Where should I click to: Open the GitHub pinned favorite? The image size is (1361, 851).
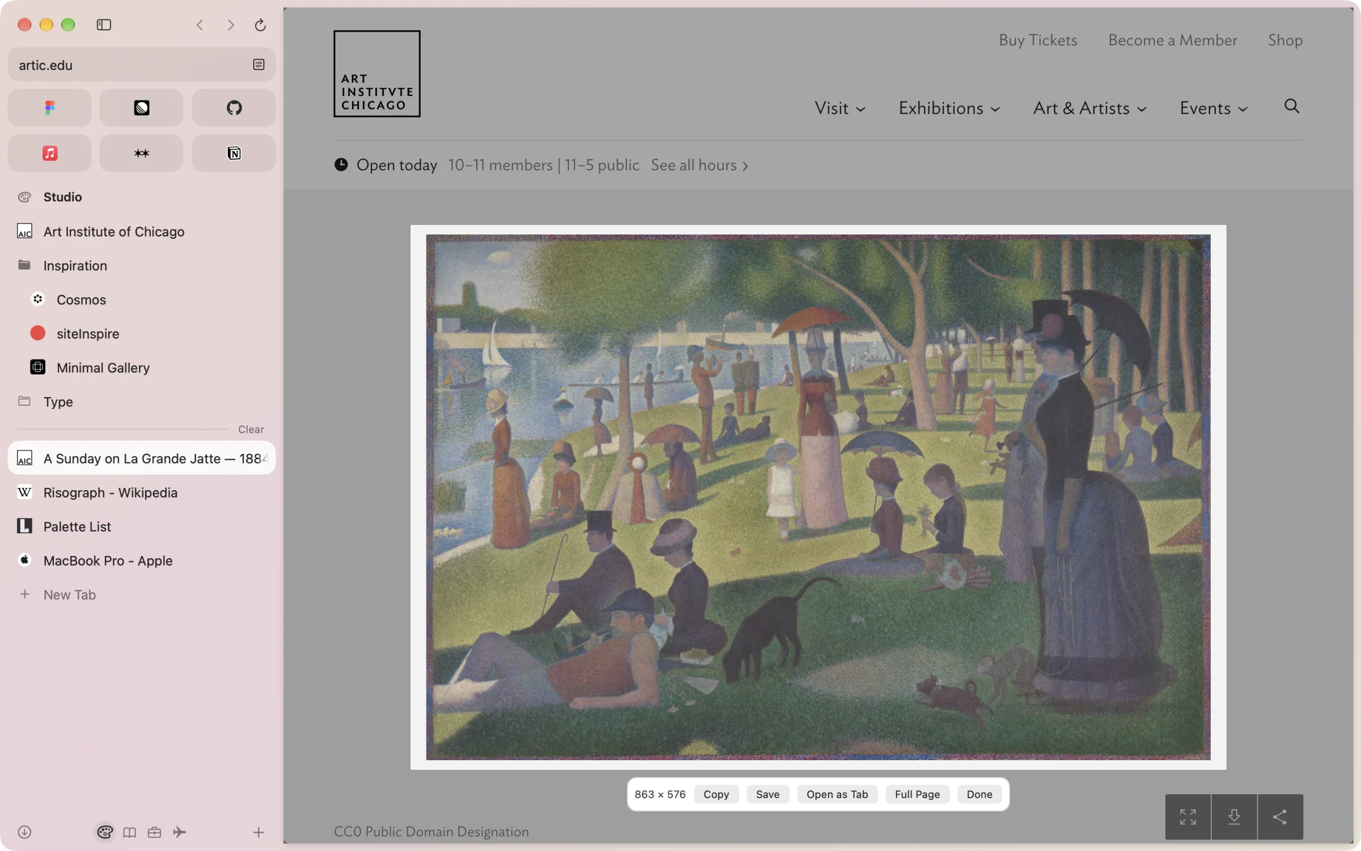click(234, 107)
